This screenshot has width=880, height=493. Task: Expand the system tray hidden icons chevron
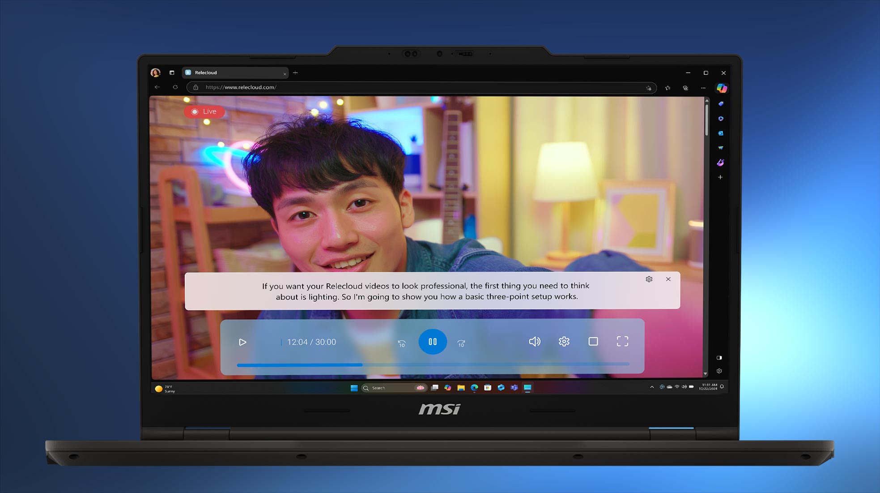tap(652, 387)
